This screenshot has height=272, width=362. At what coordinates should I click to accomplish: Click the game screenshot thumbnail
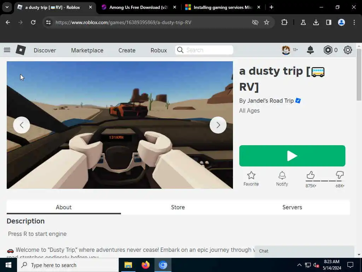tap(119, 125)
